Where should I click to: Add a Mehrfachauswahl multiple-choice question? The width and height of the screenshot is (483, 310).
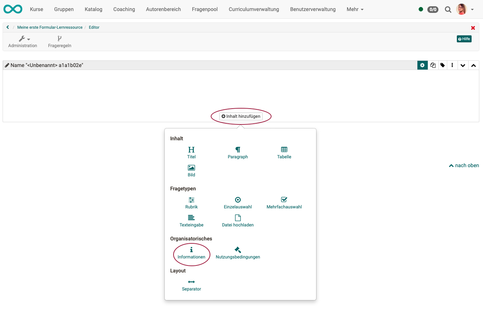point(284,202)
